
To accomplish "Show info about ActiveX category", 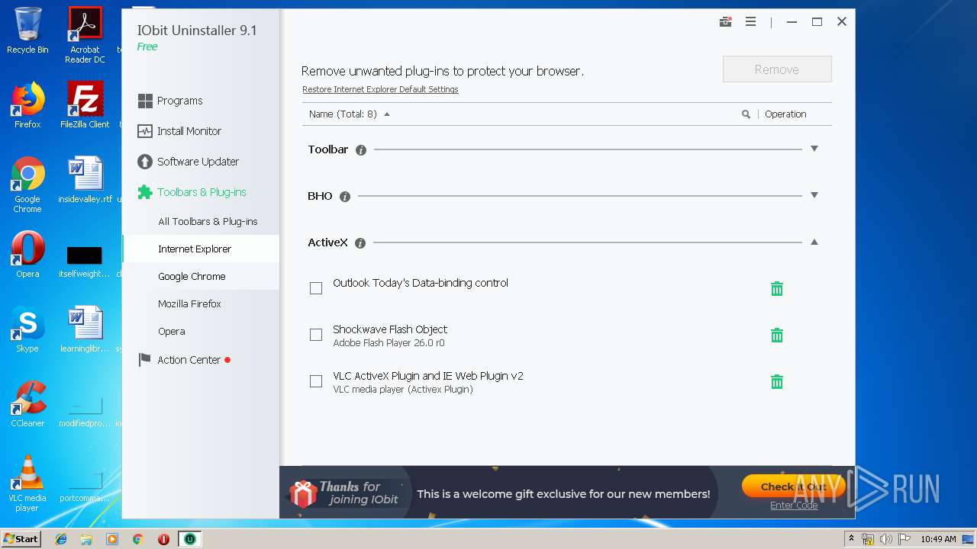I will tap(360, 243).
